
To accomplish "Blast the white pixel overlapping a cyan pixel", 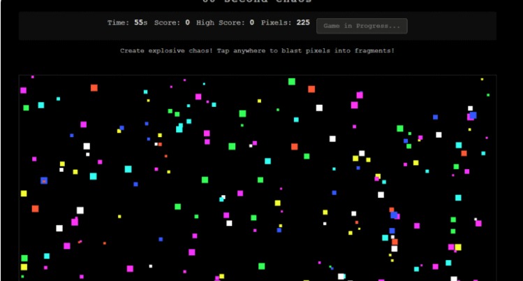I will point(223,198).
